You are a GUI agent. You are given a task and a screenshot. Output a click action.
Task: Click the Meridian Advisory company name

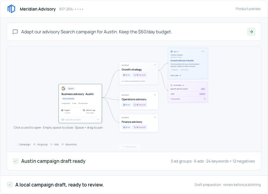38,9
